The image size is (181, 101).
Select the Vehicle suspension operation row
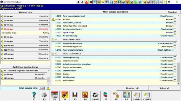[x=114, y=64]
